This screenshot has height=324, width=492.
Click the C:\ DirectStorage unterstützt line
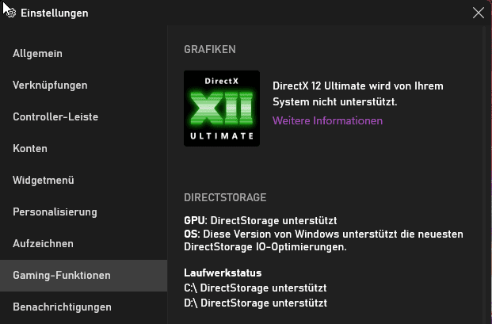pyautogui.click(x=255, y=288)
